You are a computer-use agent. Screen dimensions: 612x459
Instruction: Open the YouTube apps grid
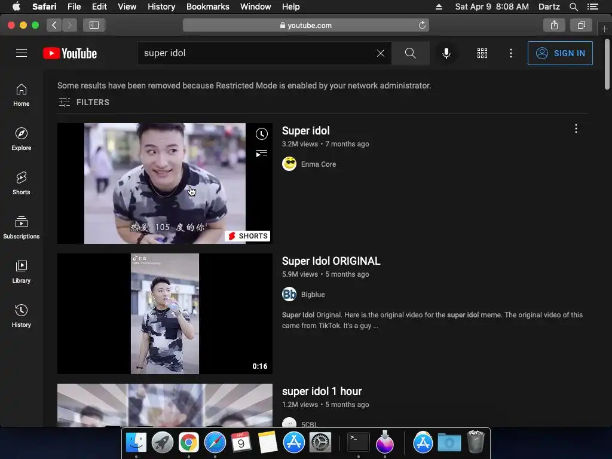pyautogui.click(x=482, y=53)
